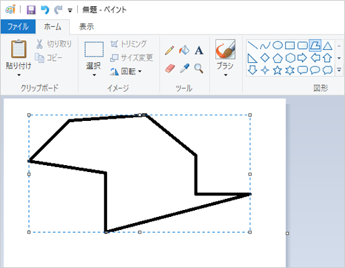Image resolution: width=345 pixels, height=268 pixels.
Task: Select the Oval callout shape
Action: pyautogui.click(x=315, y=70)
